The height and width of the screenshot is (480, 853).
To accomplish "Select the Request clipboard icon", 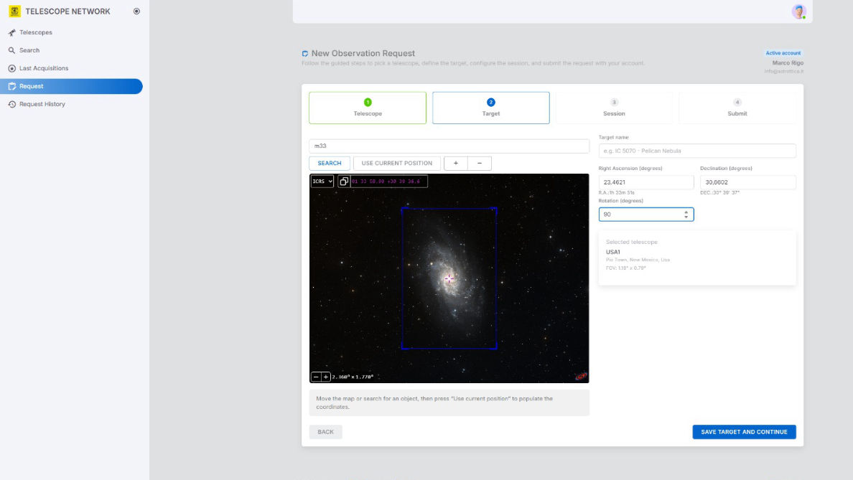I will (11, 86).
